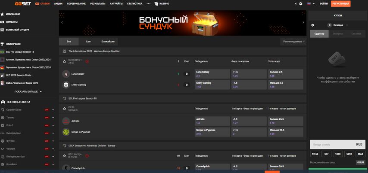The width and height of the screenshot is (368, 173).
Task: Click the GG.BET logo
Action: 23,4
